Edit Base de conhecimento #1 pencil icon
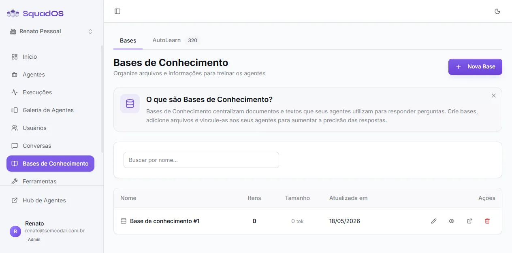 [434, 221]
